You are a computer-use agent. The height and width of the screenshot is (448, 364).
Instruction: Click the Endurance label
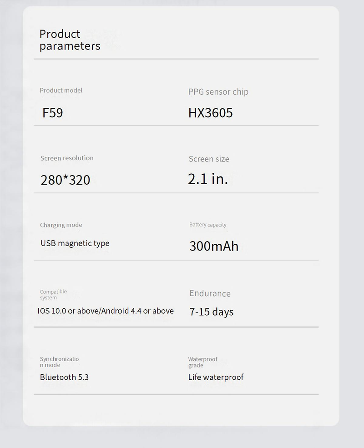tap(210, 293)
